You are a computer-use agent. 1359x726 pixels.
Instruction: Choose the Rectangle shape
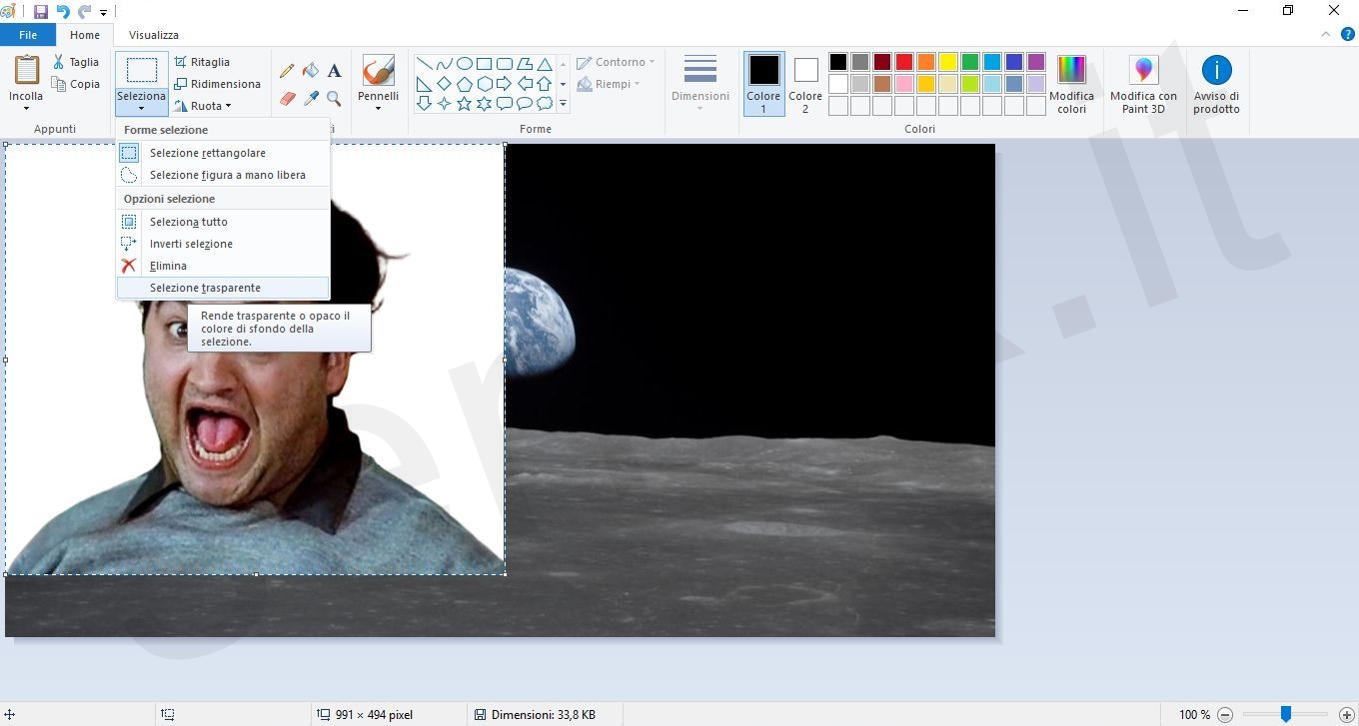(484, 63)
